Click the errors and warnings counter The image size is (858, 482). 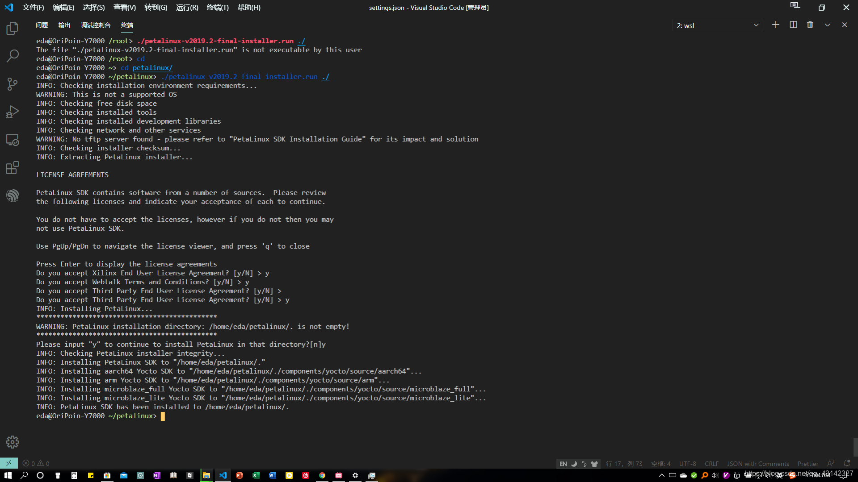point(36,463)
